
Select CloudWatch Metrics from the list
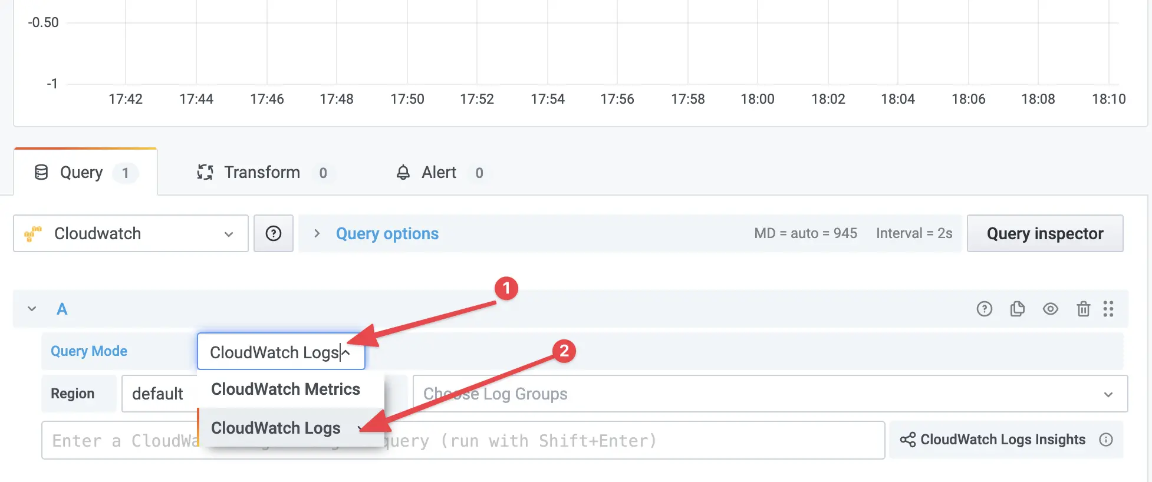[x=285, y=389]
